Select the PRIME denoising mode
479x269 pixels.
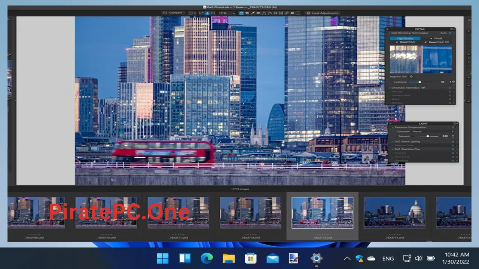click(436, 38)
